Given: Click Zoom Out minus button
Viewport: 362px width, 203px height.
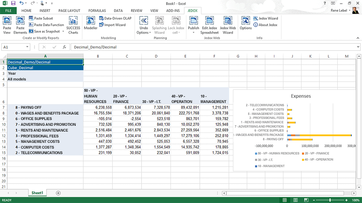Looking at the screenshot, I should (314, 200).
